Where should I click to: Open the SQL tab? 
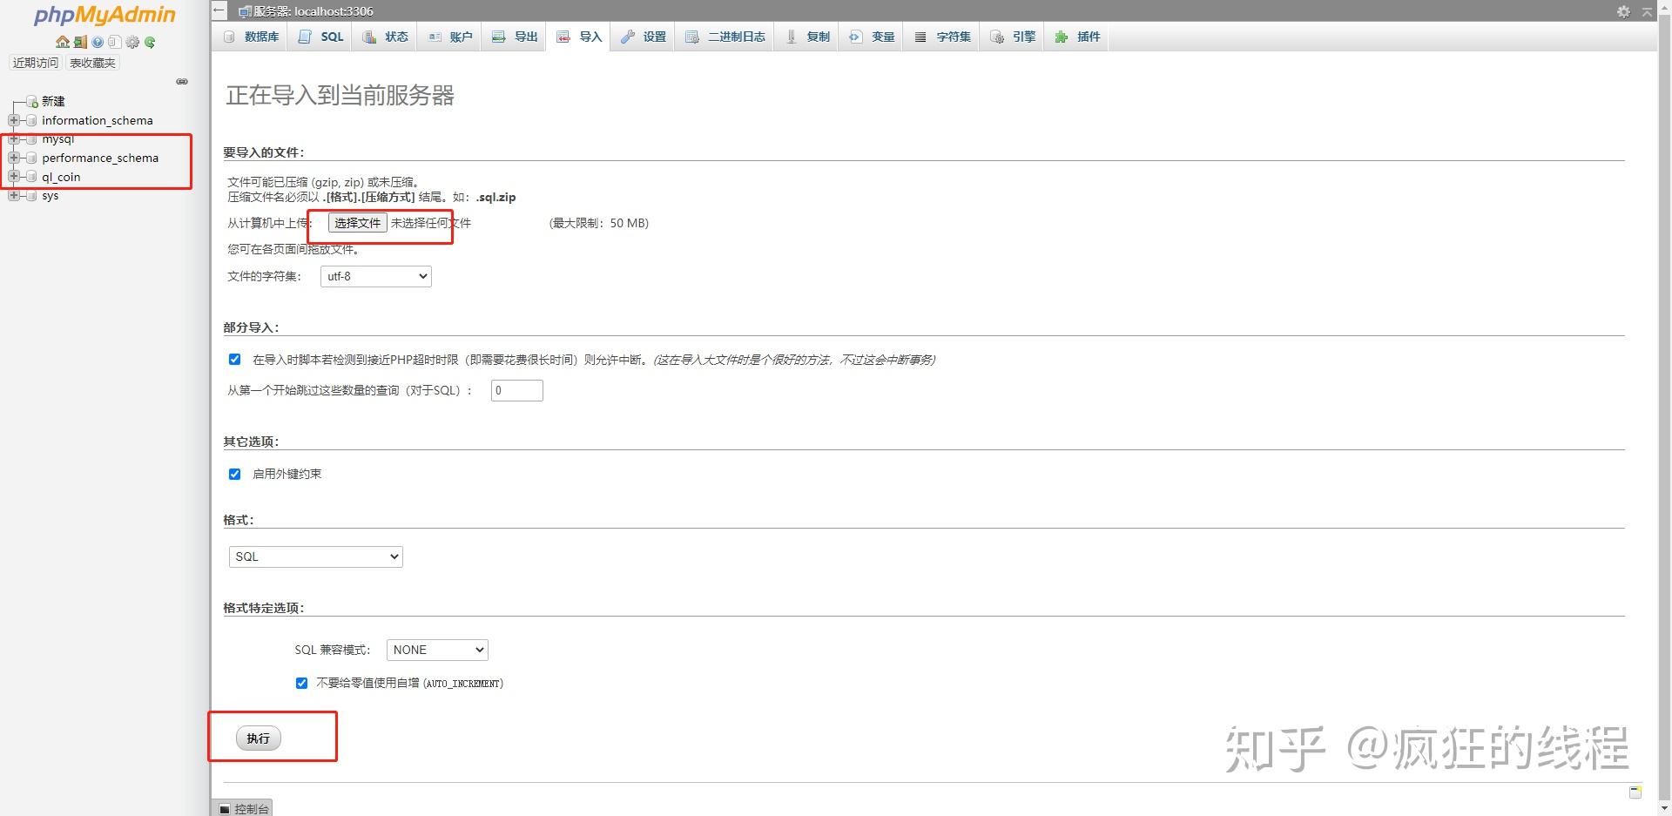click(x=321, y=37)
